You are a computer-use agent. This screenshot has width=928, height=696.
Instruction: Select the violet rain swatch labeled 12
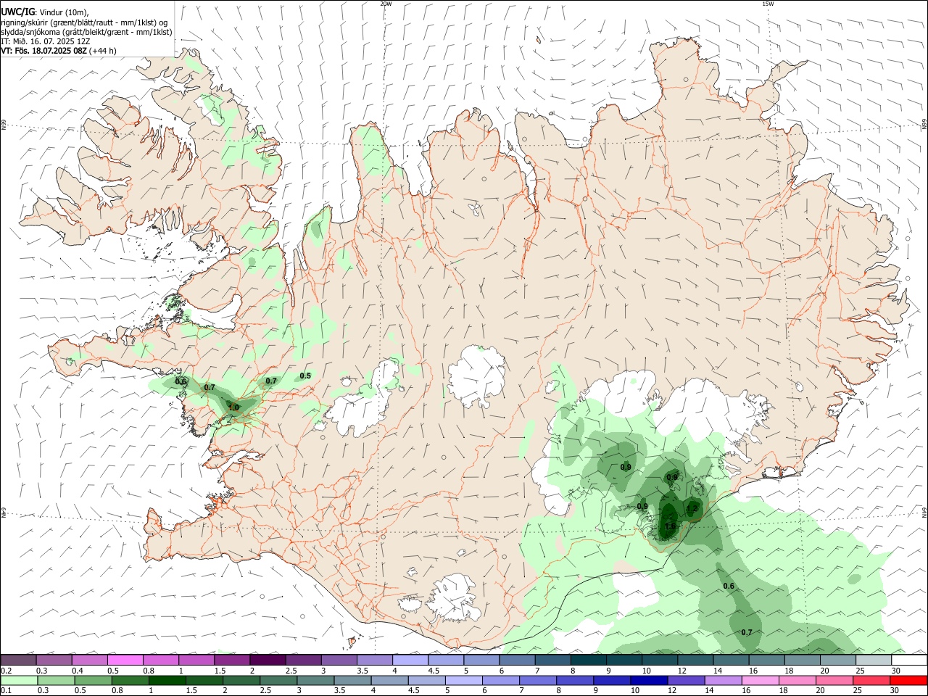click(686, 680)
